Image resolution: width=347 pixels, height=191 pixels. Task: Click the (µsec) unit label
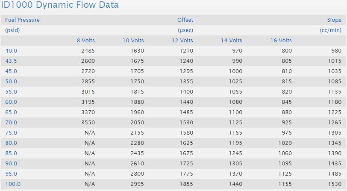pos(185,30)
